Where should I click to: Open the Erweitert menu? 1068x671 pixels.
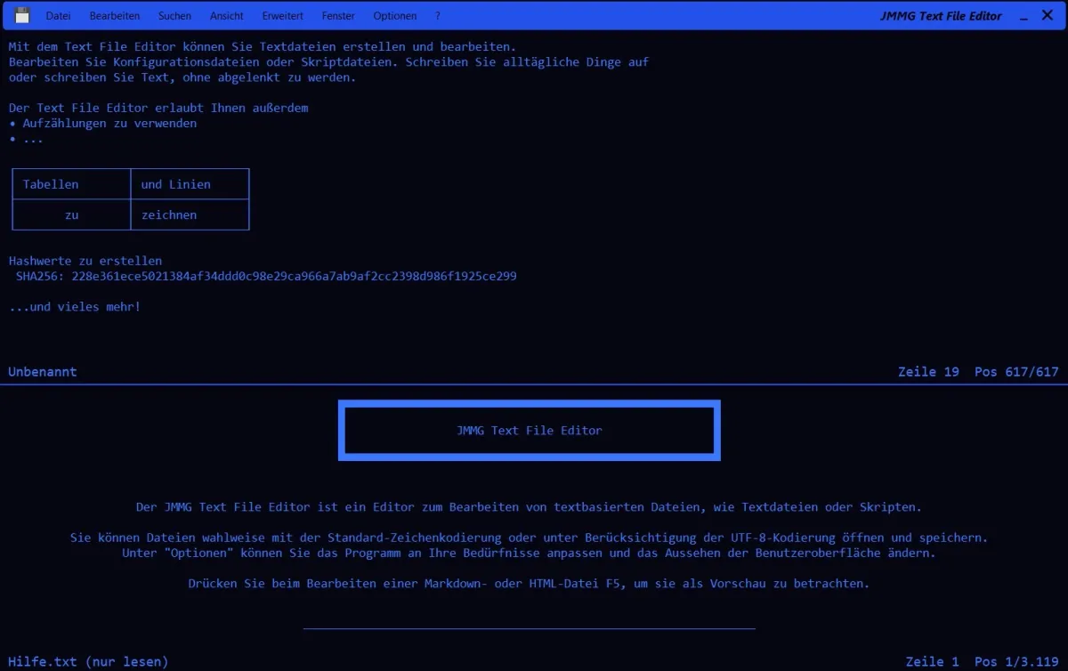283,16
